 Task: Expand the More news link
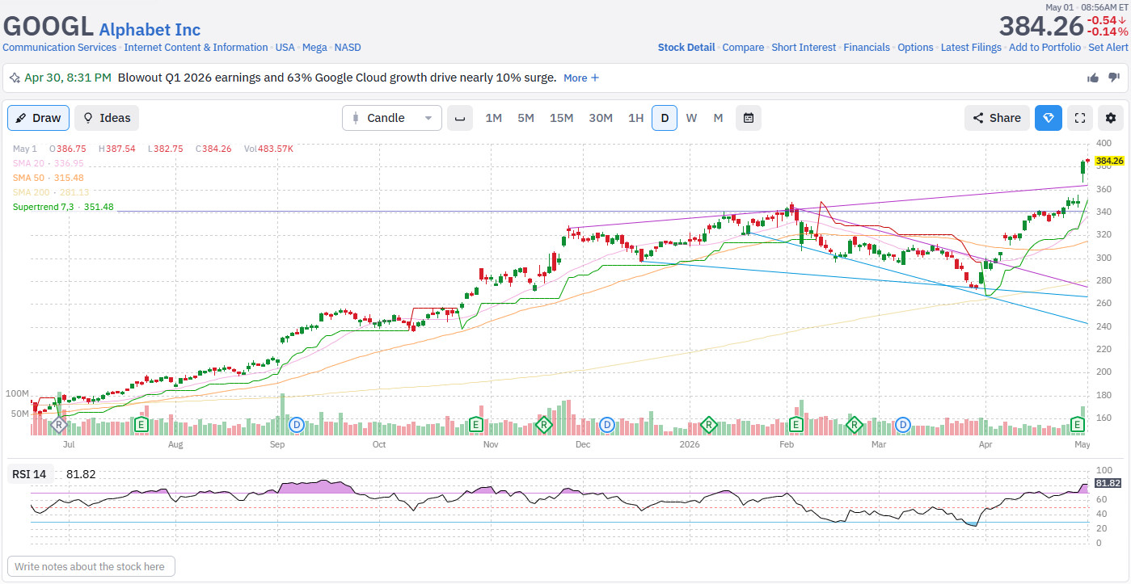pyautogui.click(x=581, y=78)
